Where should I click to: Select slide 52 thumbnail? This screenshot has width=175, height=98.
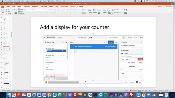coord(6,53)
